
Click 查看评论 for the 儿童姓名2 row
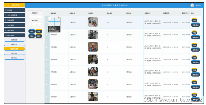(196, 37)
